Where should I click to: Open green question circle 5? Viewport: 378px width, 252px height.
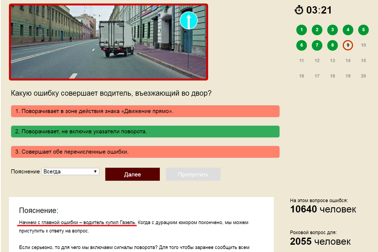tap(363, 30)
